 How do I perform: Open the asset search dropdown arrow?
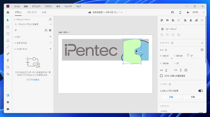(x=51, y=24)
